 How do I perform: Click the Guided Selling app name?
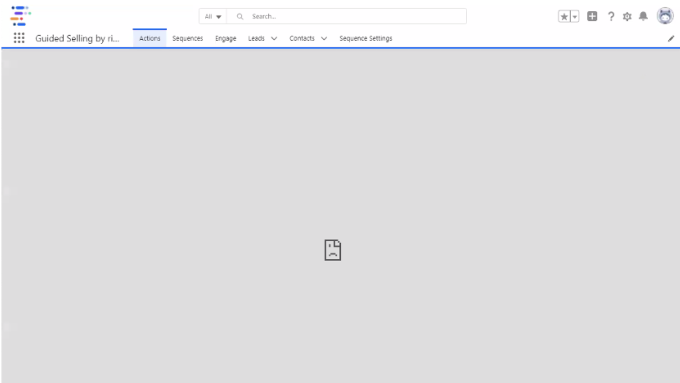77,38
